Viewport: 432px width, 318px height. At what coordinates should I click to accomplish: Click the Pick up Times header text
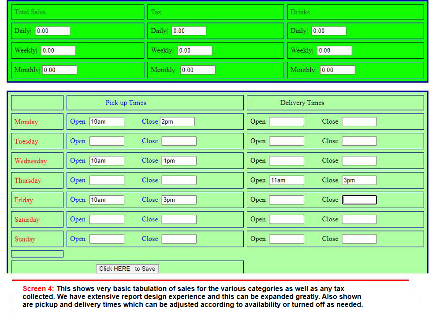(126, 103)
